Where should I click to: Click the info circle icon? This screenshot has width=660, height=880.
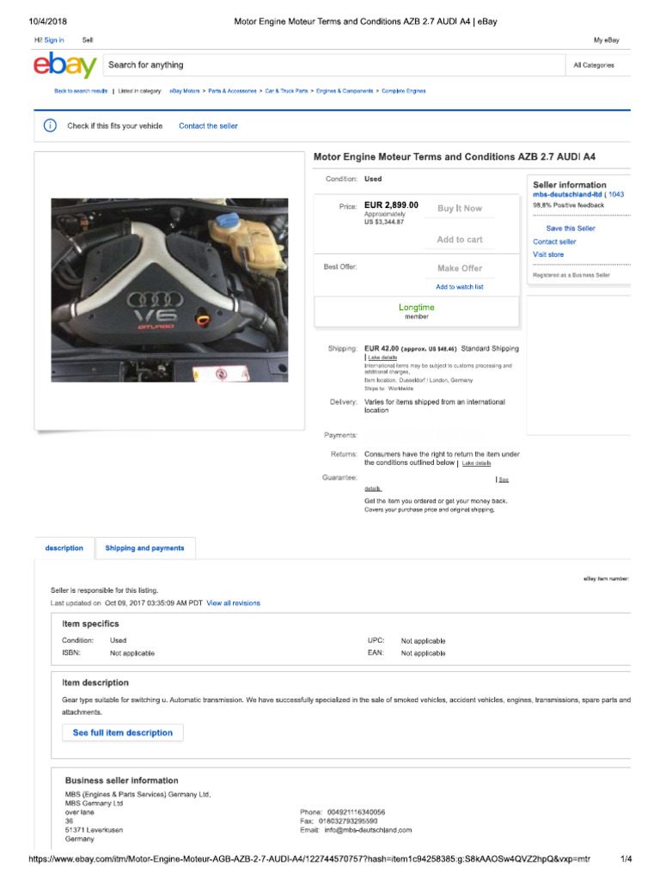coord(50,125)
